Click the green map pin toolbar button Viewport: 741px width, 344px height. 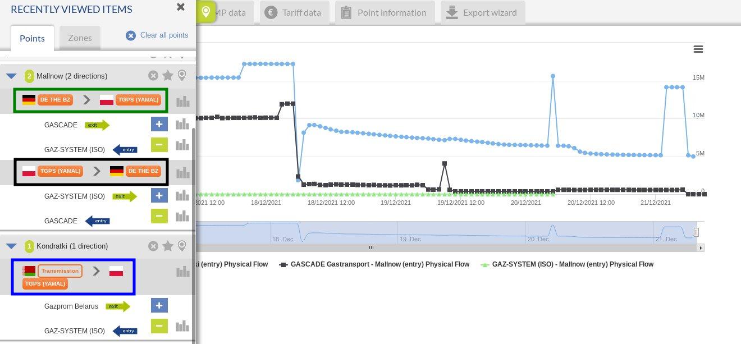(206, 12)
